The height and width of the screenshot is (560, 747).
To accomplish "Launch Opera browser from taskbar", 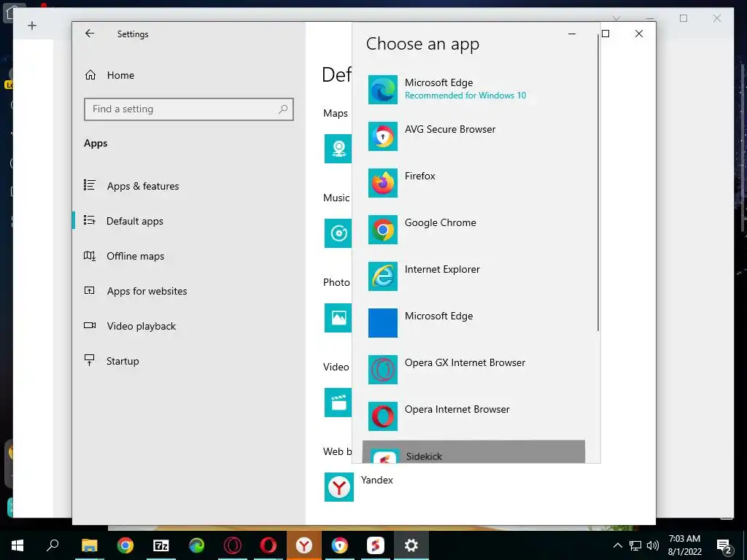I will click(268, 545).
